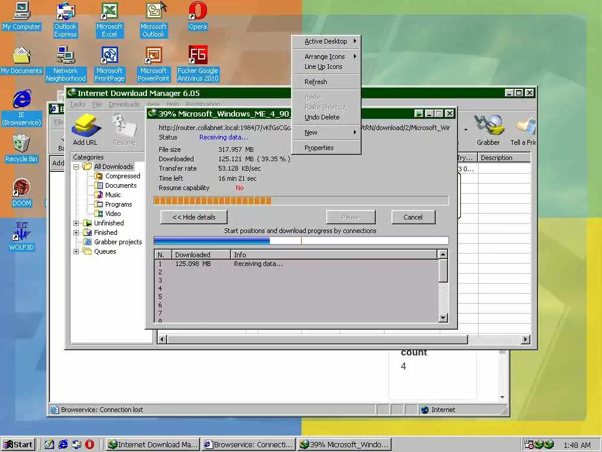
Task: Open Microsoft Outlook desktop shortcut
Action: pos(153,19)
